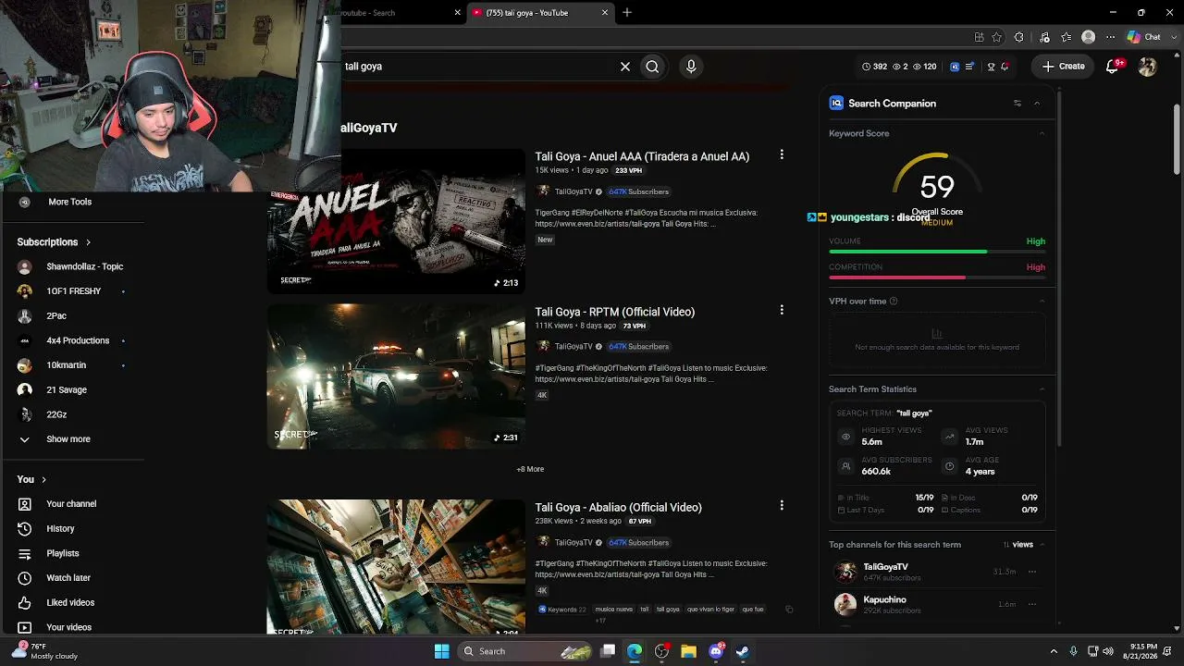Open a new browser tab

click(627, 13)
